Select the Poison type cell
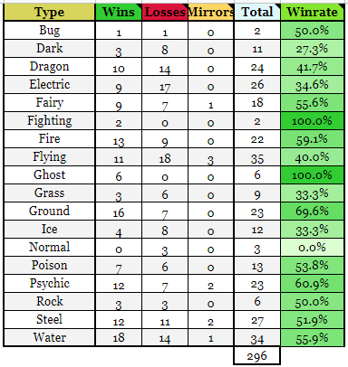 tap(50, 266)
